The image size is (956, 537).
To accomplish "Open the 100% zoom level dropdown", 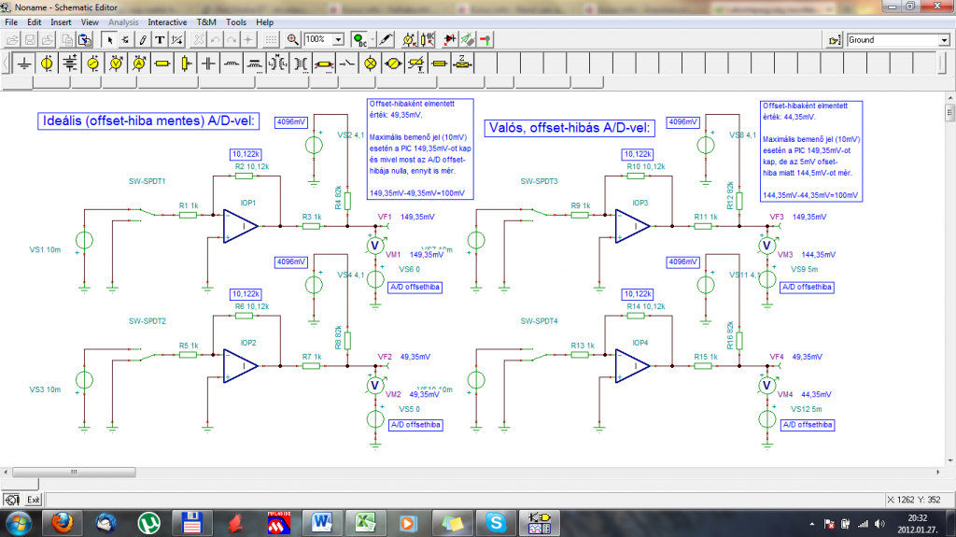I will point(338,39).
